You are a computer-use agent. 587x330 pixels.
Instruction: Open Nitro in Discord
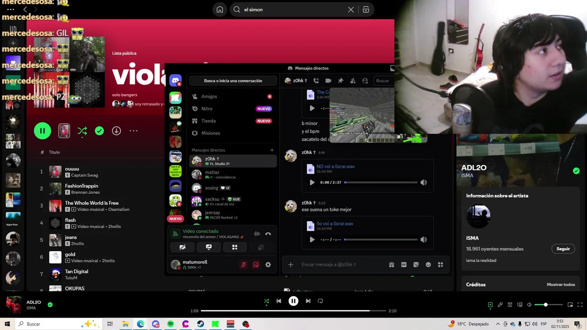pos(233,109)
